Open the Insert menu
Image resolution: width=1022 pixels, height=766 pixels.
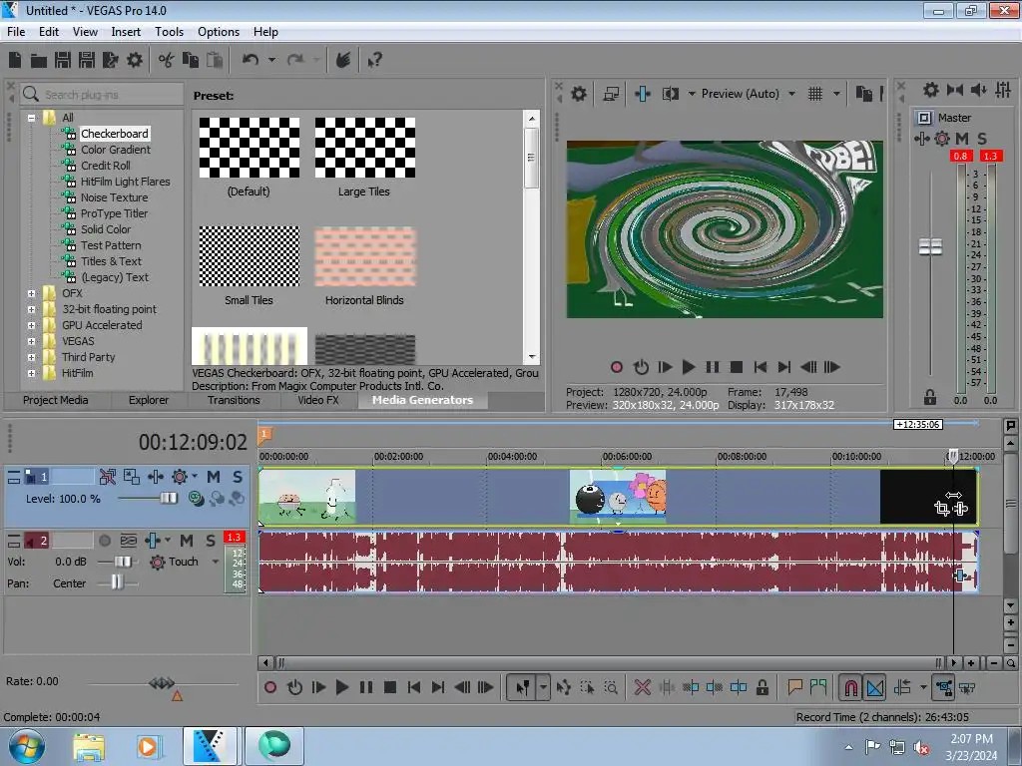(x=126, y=32)
